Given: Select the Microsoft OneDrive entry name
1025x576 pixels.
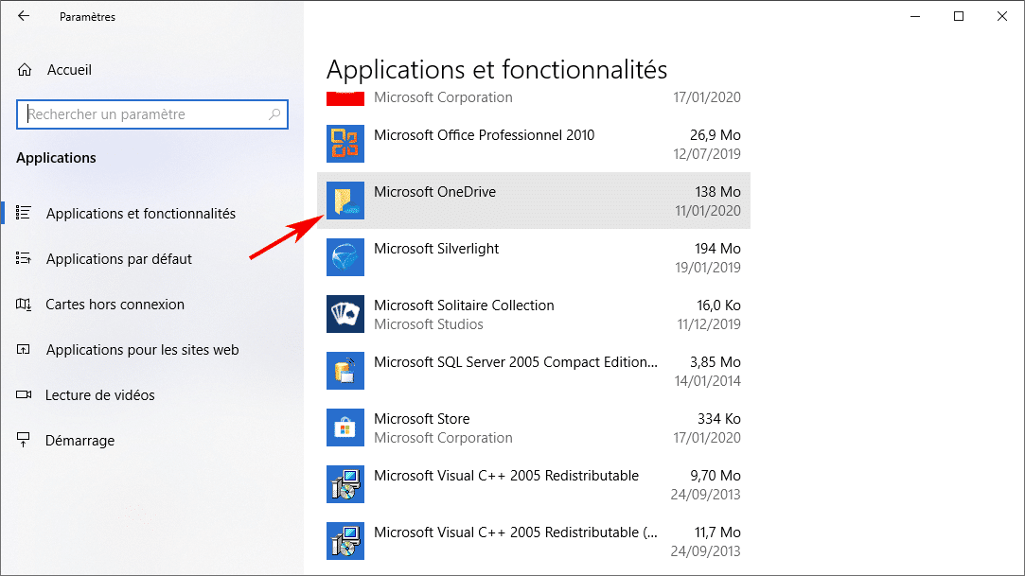Looking at the screenshot, I should point(434,192).
